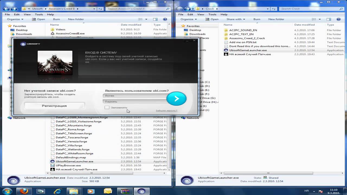Expand Organize dropdown in Crack window

point(189,19)
